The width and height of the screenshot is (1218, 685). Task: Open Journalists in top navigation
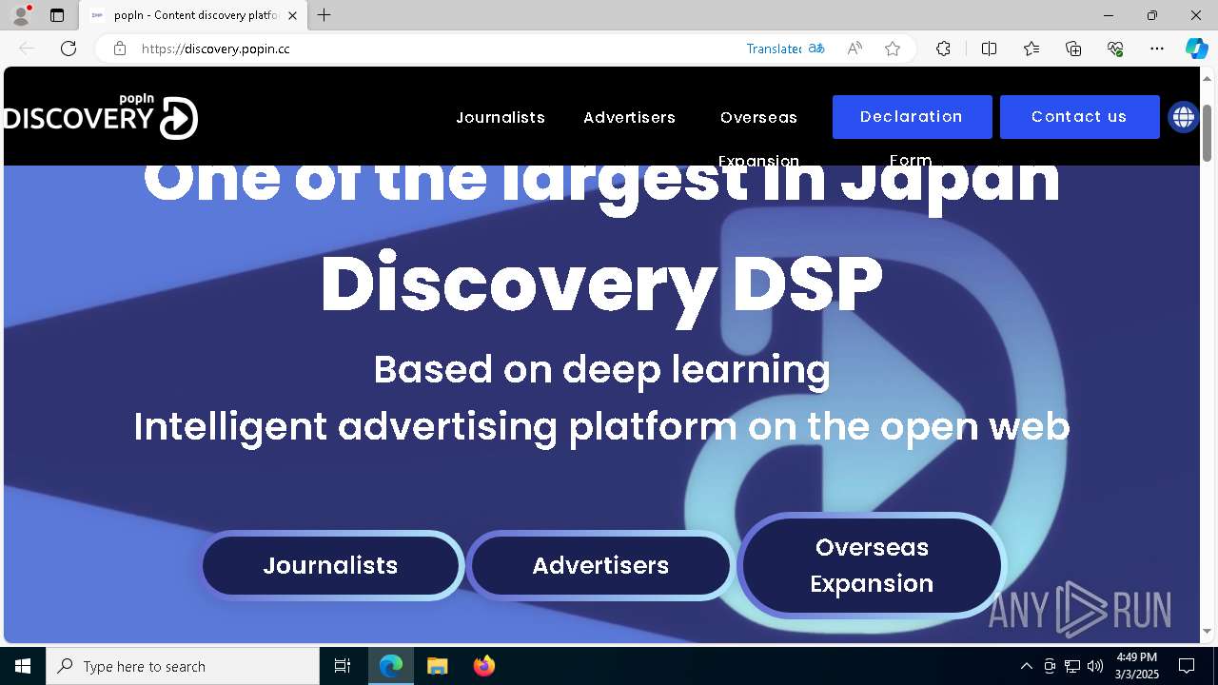coord(501,117)
